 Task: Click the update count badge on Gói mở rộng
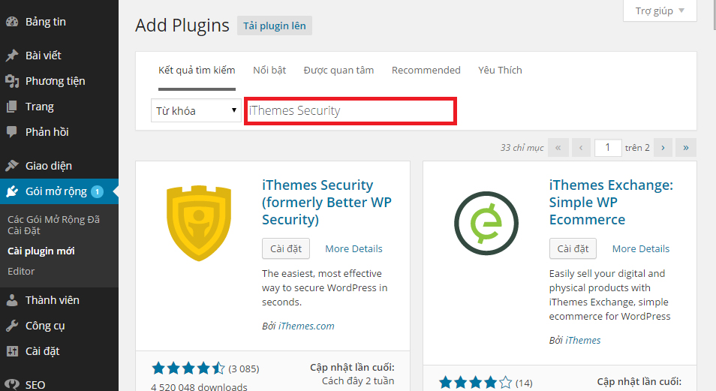[x=97, y=191]
